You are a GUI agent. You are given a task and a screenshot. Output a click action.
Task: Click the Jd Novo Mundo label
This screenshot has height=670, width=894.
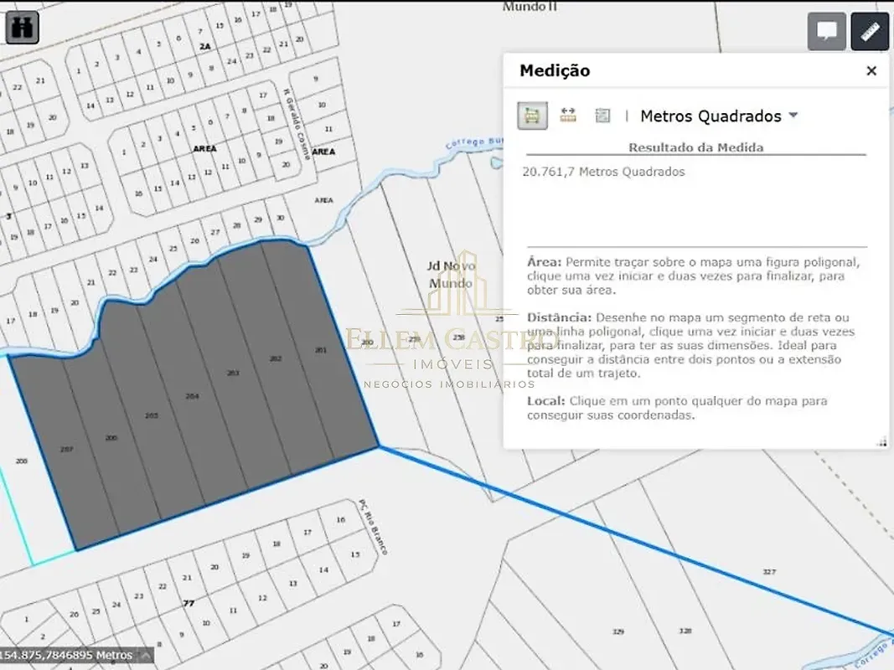click(x=451, y=275)
